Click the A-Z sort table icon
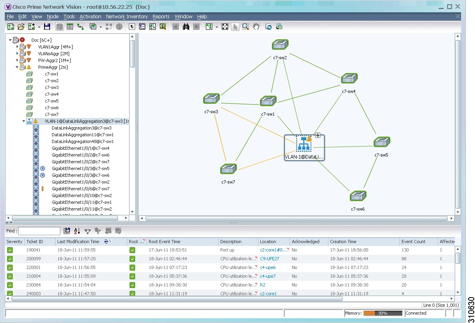This screenshot has width=475, height=323. (77, 231)
